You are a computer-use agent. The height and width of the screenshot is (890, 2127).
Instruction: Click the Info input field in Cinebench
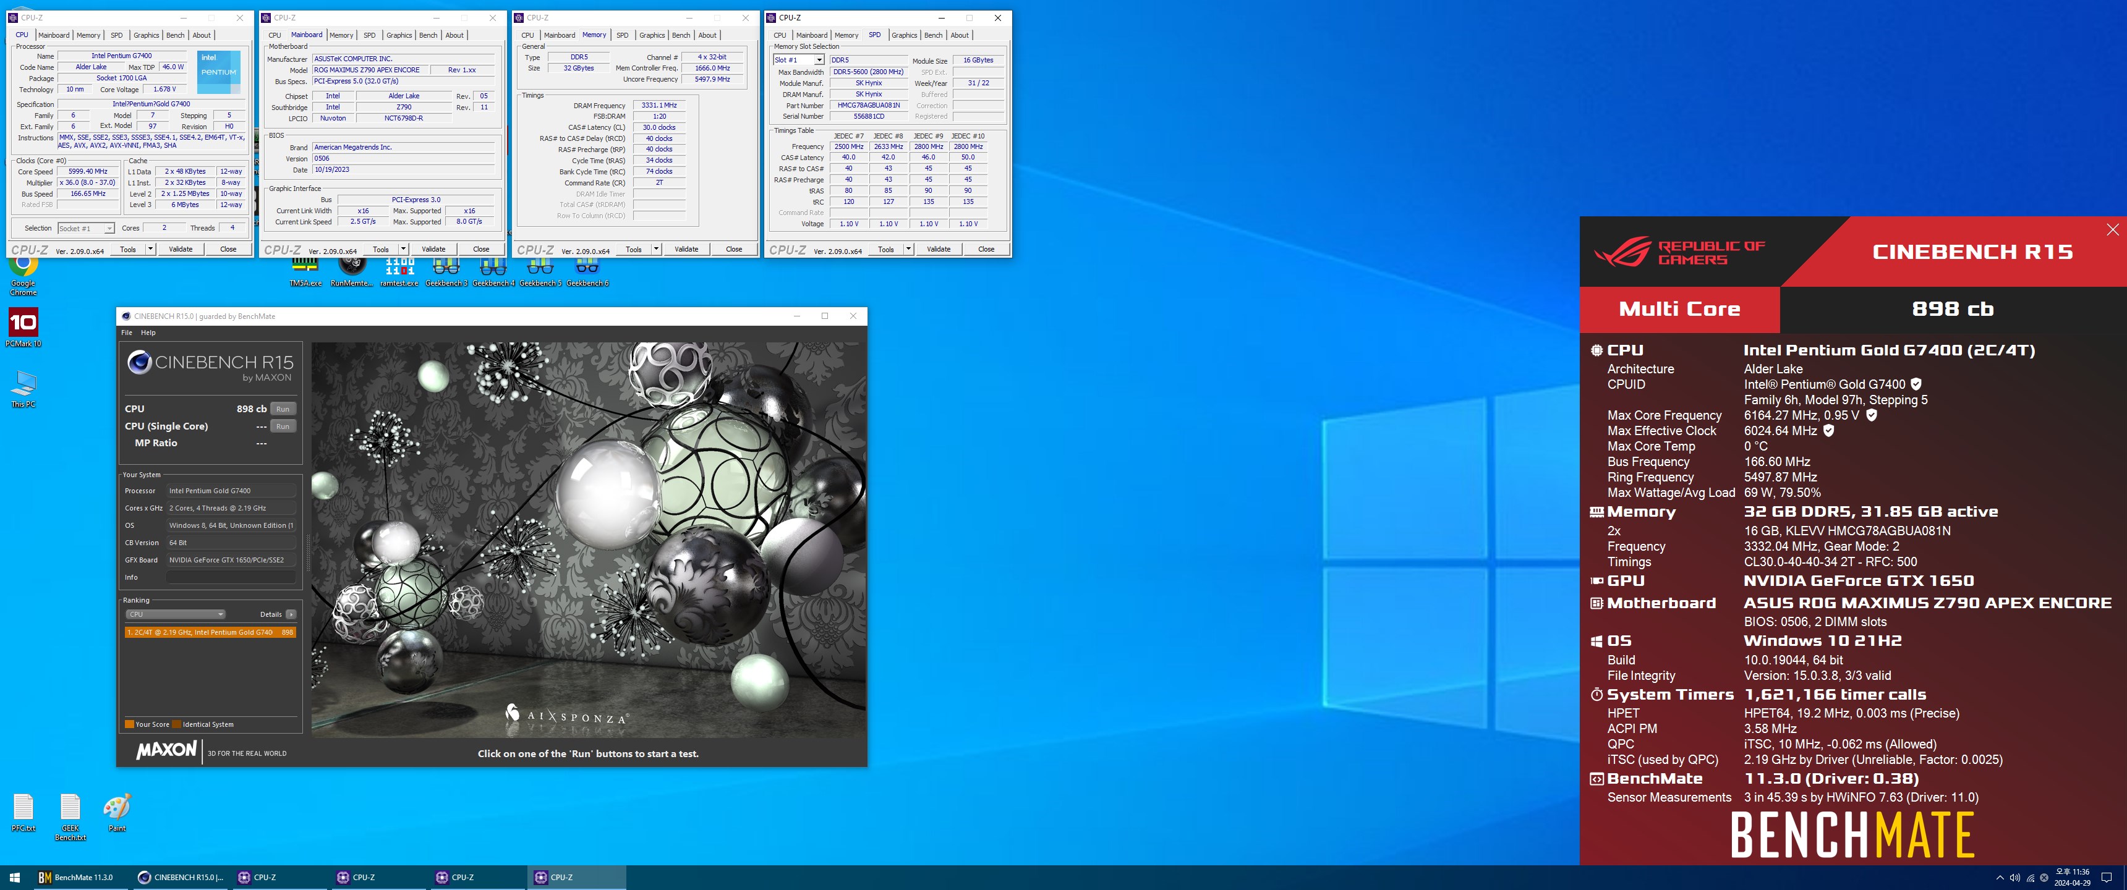(x=231, y=577)
